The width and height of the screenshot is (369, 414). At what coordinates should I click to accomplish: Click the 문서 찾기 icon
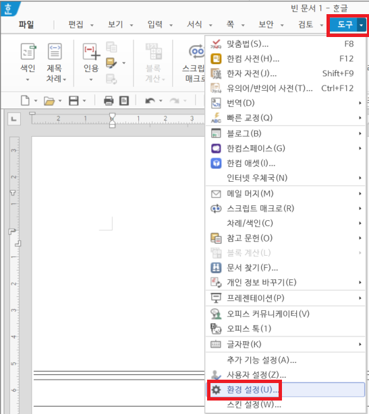(x=216, y=268)
